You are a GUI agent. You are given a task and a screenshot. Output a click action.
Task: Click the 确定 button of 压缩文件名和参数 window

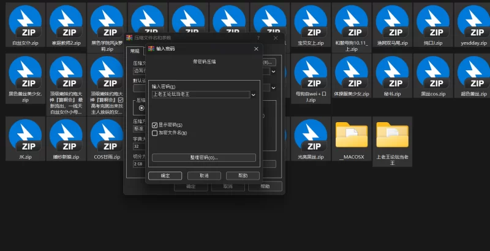click(x=190, y=186)
